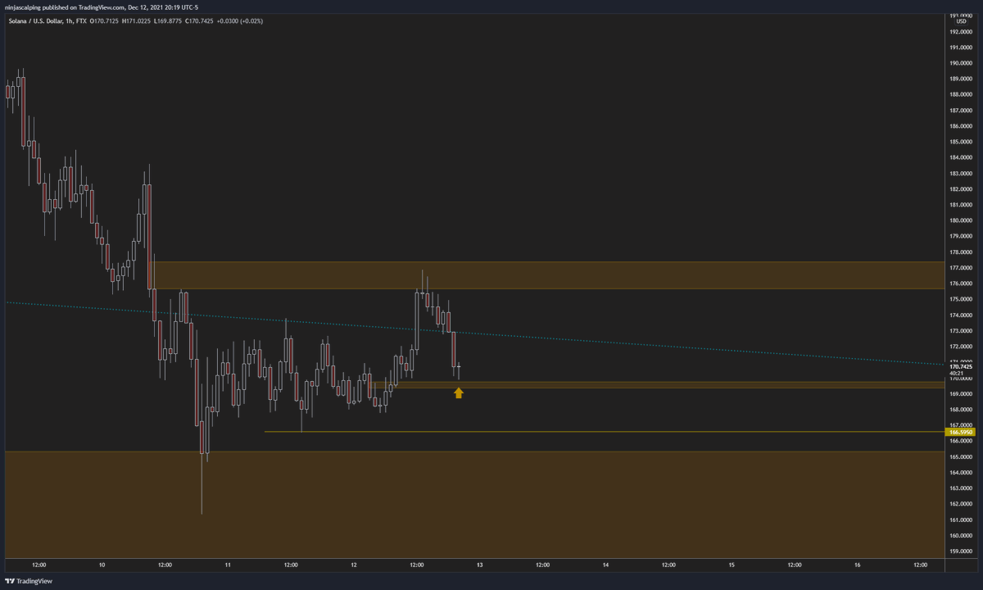
Task: Click the 180.0000 price axis label
Action: point(960,220)
